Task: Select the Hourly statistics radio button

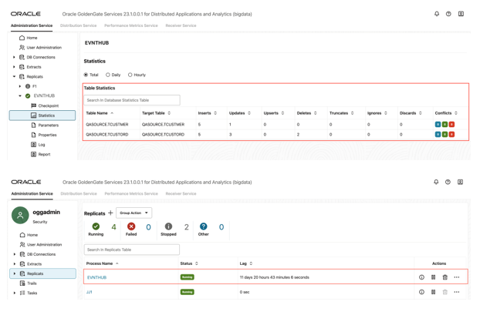Action: coord(130,75)
